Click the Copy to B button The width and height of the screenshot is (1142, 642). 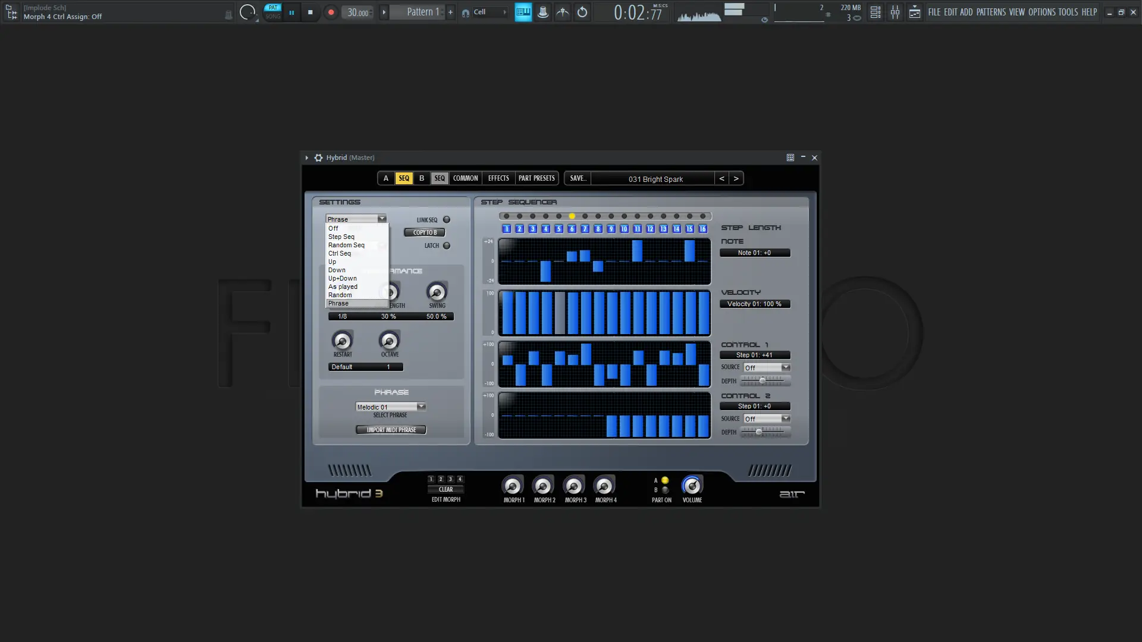425,232
